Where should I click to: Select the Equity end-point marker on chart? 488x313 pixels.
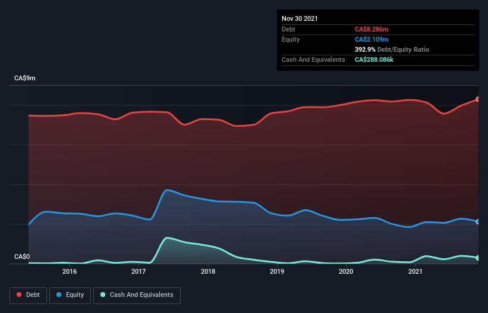[478, 222]
